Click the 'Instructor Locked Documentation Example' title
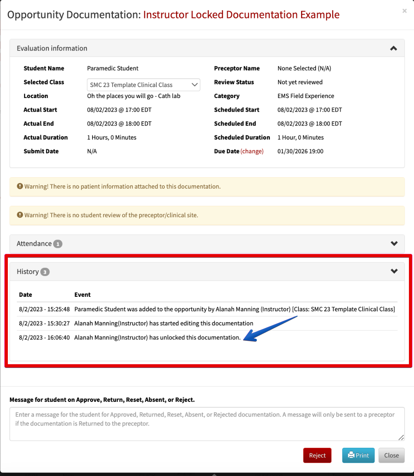 (241, 15)
